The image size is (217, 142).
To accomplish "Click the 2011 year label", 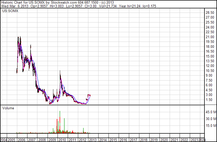I will [72, 140].
